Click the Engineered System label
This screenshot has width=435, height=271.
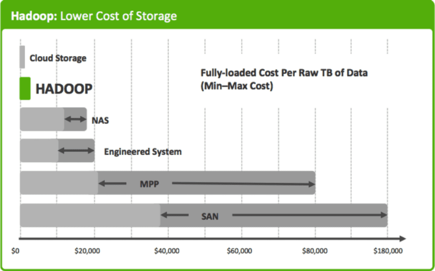143,152
